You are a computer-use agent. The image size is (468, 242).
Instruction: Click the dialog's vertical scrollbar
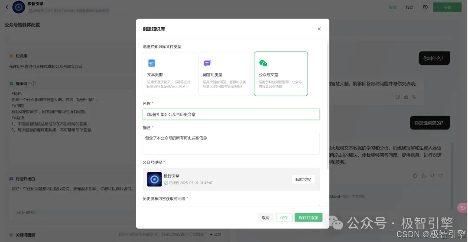(x=328, y=106)
